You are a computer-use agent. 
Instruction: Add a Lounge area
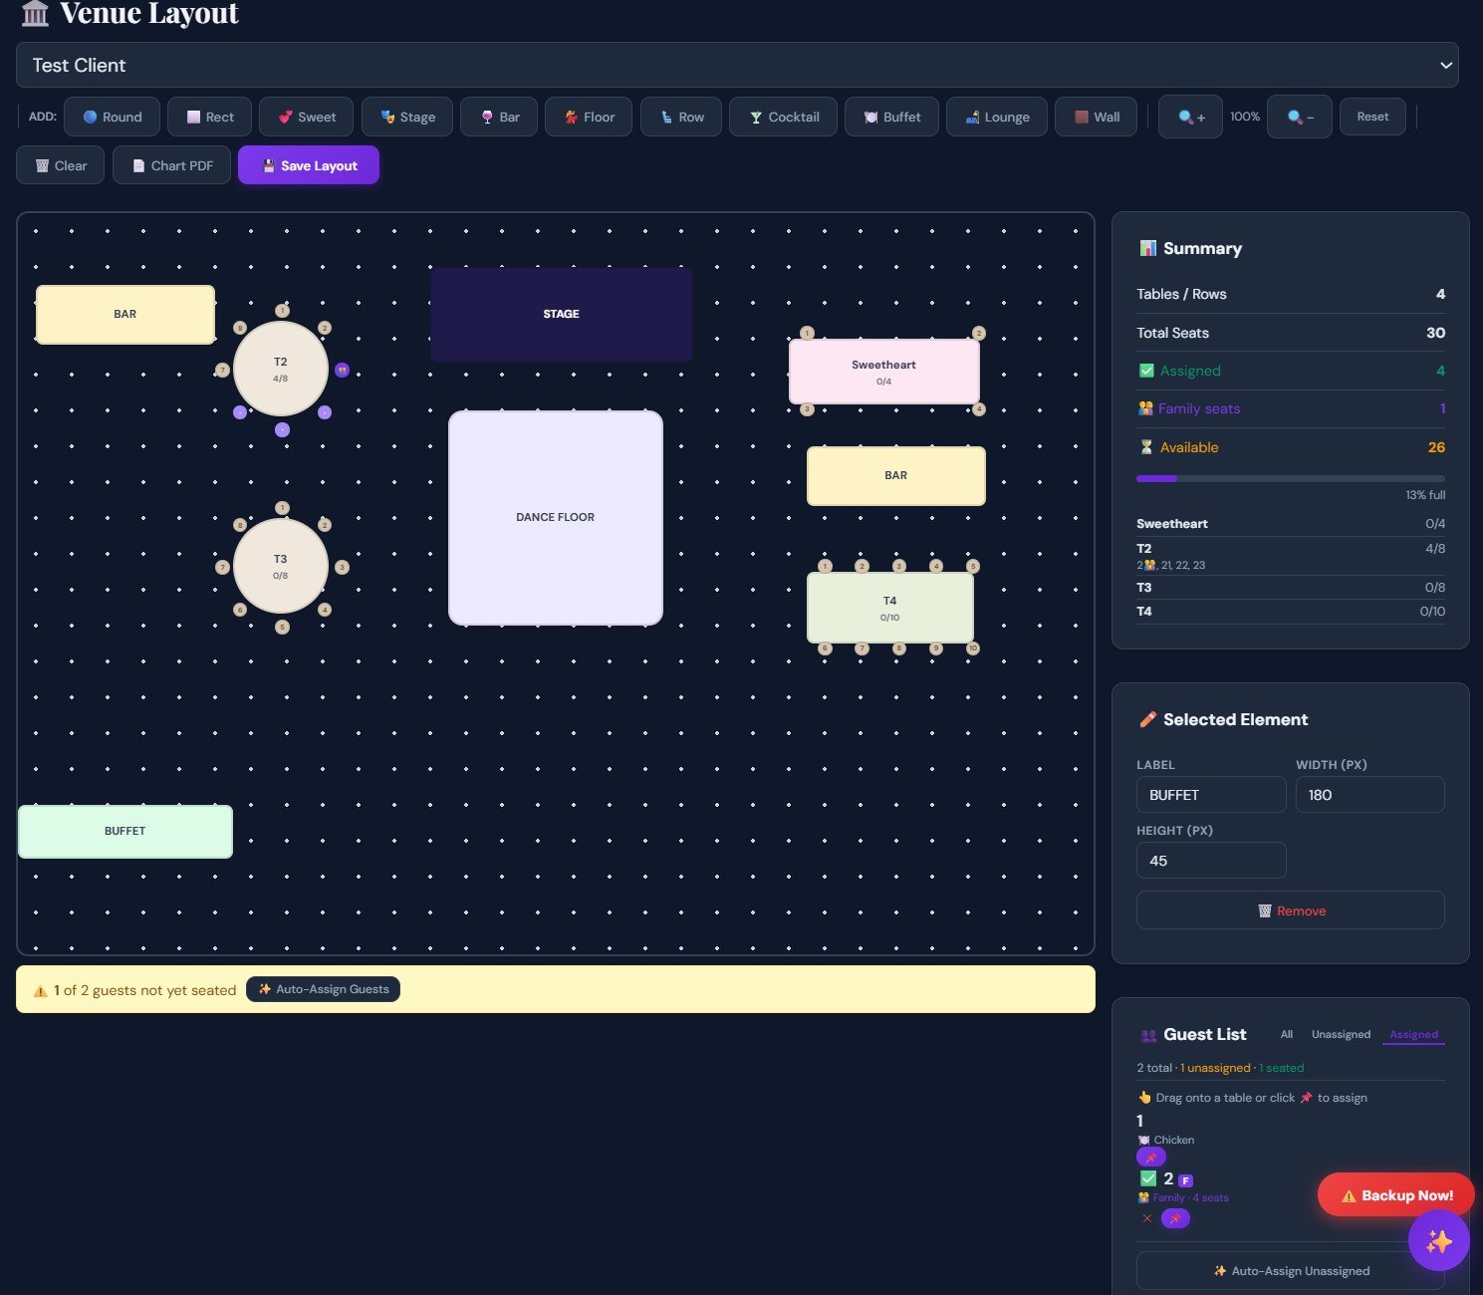tap(996, 117)
